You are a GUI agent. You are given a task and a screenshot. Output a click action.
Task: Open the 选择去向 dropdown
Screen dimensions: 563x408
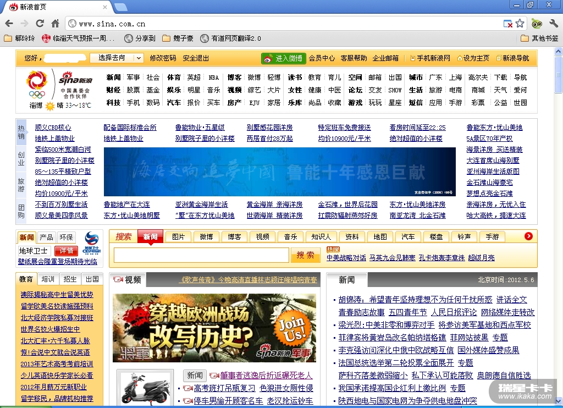pyautogui.click(x=117, y=58)
